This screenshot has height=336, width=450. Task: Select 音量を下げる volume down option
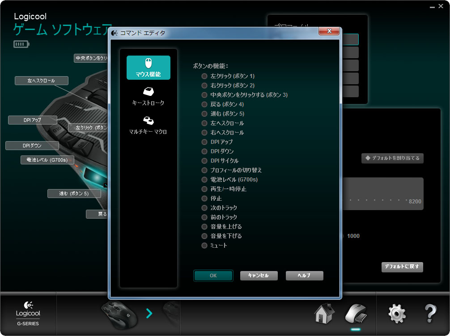204,236
